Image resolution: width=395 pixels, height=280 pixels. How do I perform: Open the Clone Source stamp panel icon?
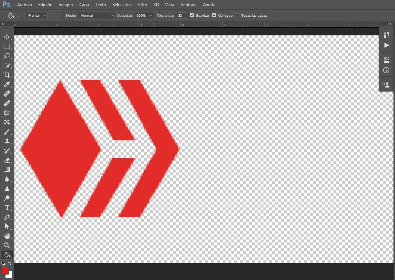tap(386, 85)
